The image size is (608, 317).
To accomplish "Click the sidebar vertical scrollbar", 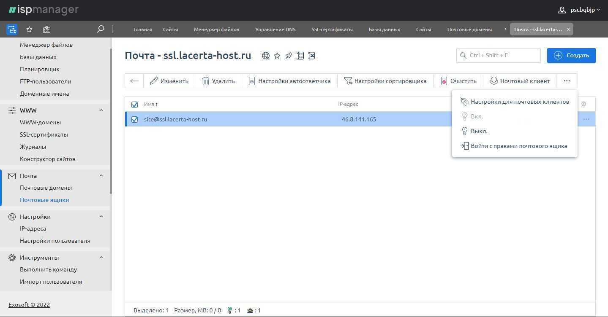I will coord(111,122).
